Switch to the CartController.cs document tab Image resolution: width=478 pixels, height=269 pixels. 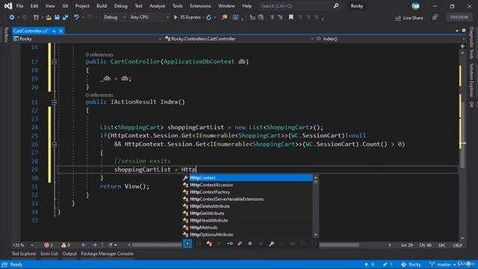coord(31,31)
